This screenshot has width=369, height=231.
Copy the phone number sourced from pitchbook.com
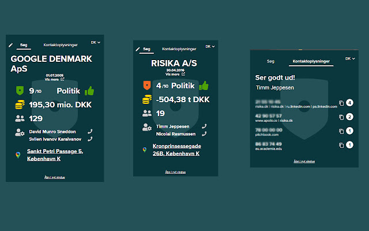tap(341, 131)
